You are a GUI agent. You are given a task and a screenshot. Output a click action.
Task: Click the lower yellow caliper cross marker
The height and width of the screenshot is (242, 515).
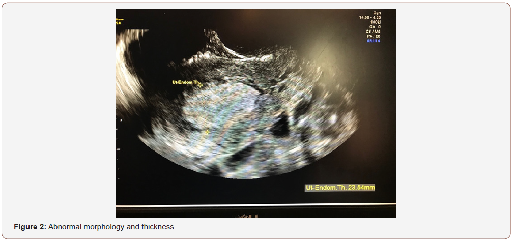point(207,132)
